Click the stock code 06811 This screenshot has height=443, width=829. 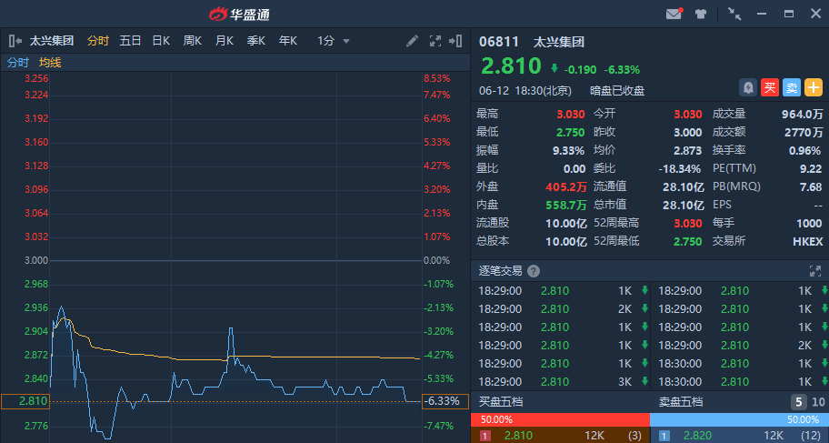[x=499, y=42]
